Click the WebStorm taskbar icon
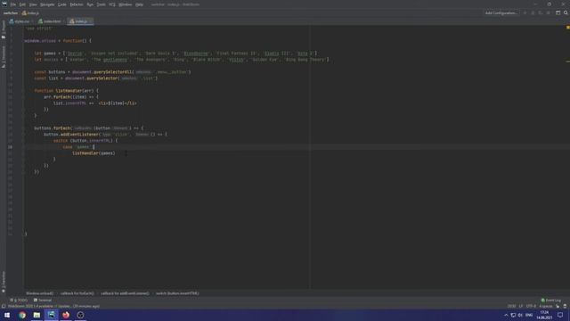 (52, 315)
